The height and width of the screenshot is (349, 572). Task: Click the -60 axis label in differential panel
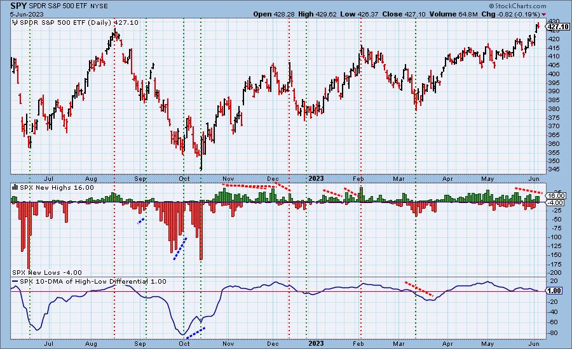(x=554, y=322)
